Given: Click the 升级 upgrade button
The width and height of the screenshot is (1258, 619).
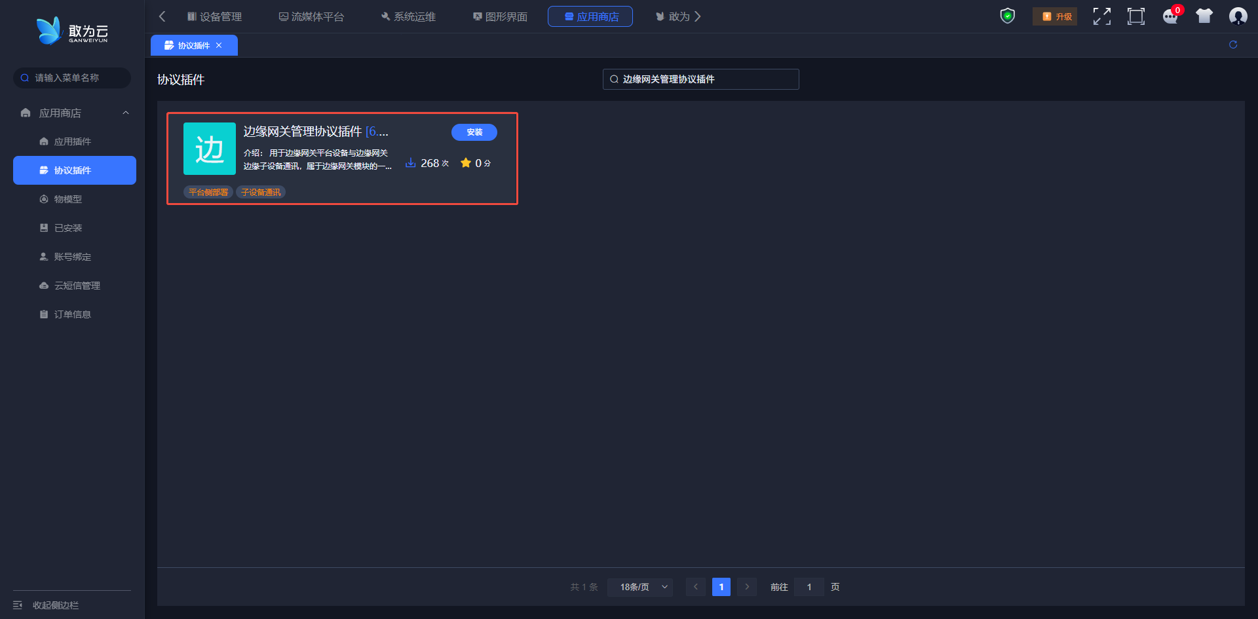Looking at the screenshot, I should point(1055,16).
